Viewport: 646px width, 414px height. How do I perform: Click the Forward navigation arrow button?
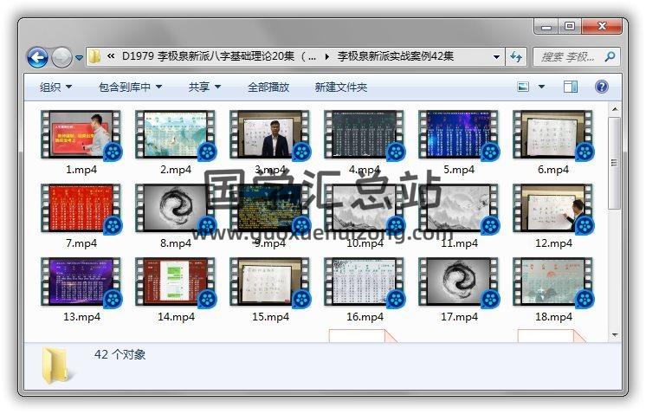pos(61,58)
